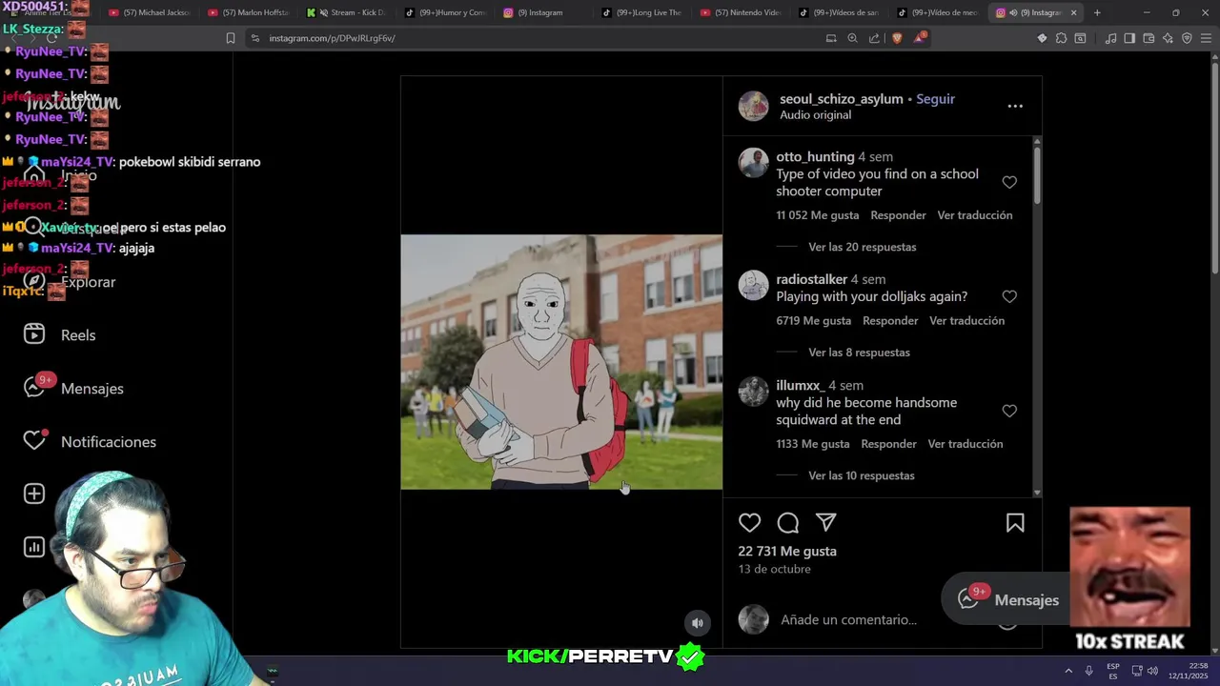Save the post with bookmark icon

click(1015, 523)
